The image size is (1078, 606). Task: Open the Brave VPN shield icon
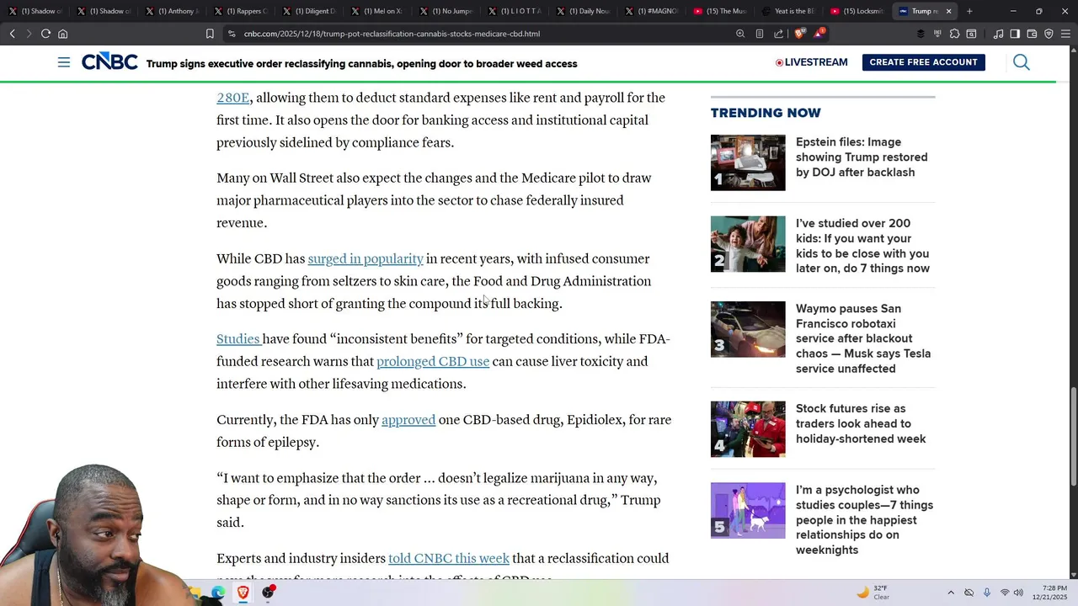(x=1049, y=34)
